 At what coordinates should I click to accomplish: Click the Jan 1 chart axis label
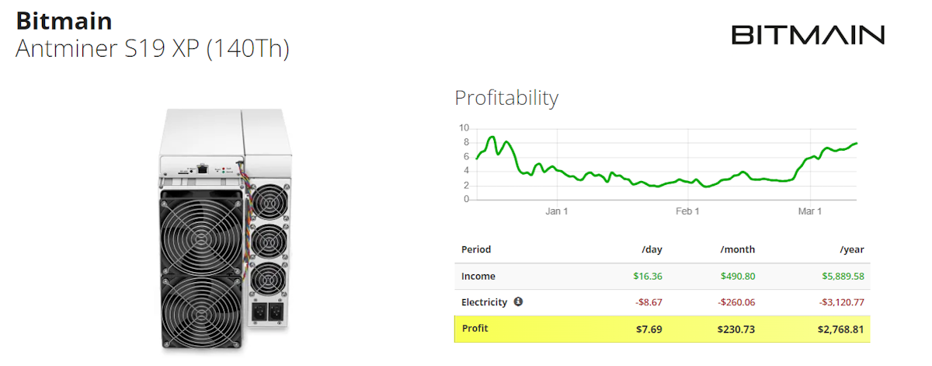[557, 211]
